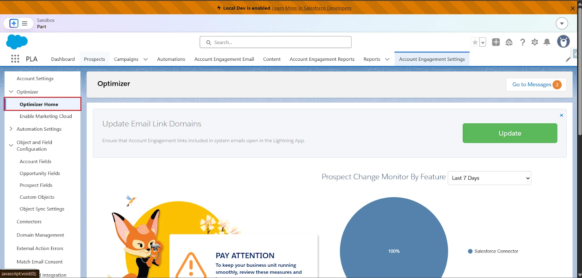The width and height of the screenshot is (582, 278).
Task: Click the PLA app name label
Action: (x=32, y=59)
